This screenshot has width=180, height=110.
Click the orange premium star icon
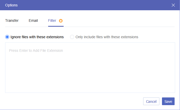(61, 21)
